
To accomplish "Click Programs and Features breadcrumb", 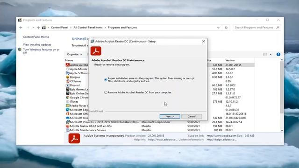I will coord(122,28).
